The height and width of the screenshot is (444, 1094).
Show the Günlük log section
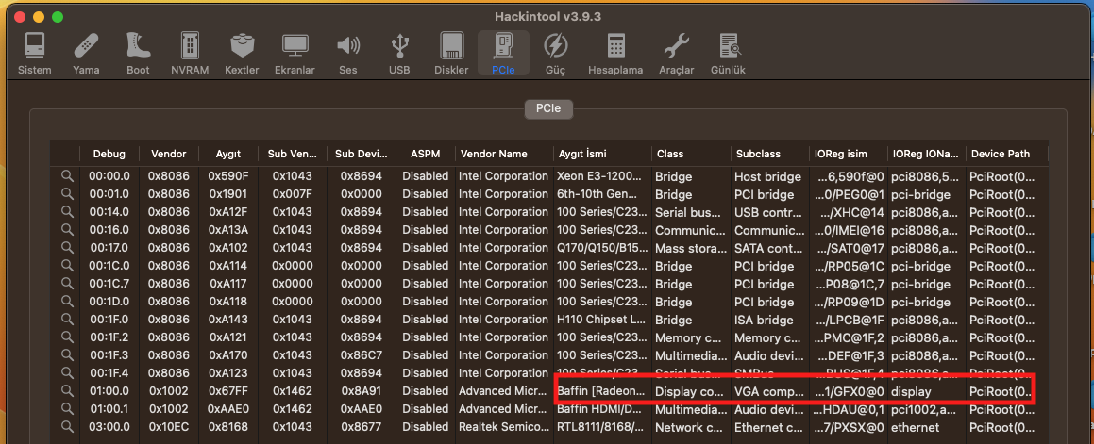point(728,52)
